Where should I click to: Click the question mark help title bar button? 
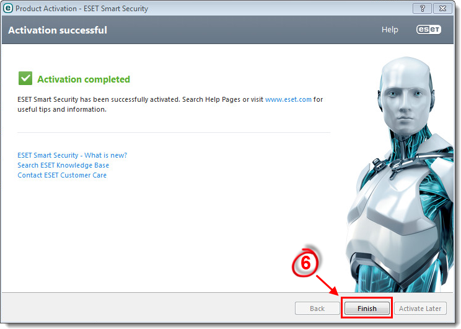[422, 9]
